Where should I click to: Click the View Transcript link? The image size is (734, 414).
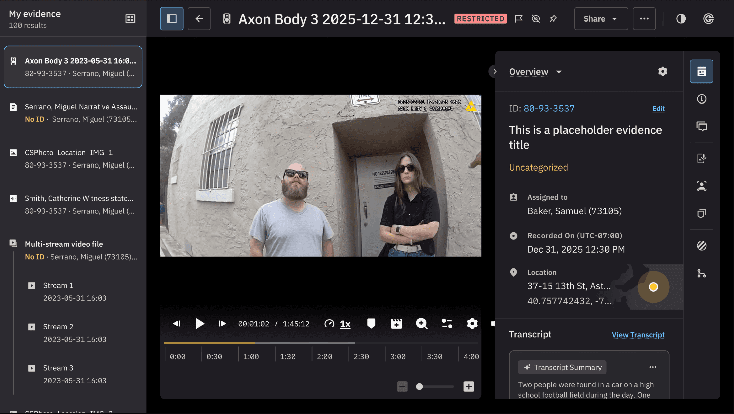(x=638, y=335)
